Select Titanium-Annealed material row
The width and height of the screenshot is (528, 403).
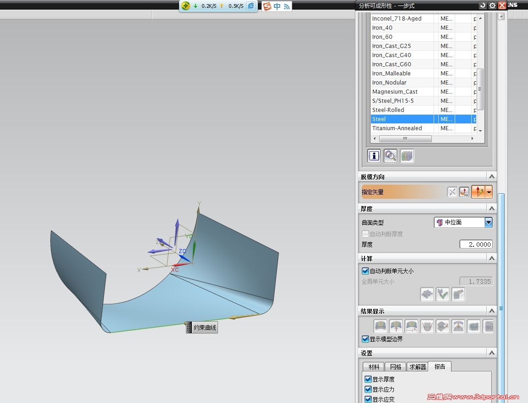(x=424, y=128)
